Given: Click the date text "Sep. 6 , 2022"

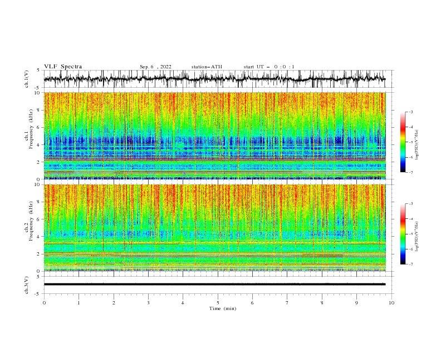Looking at the screenshot, I should 155,67.
